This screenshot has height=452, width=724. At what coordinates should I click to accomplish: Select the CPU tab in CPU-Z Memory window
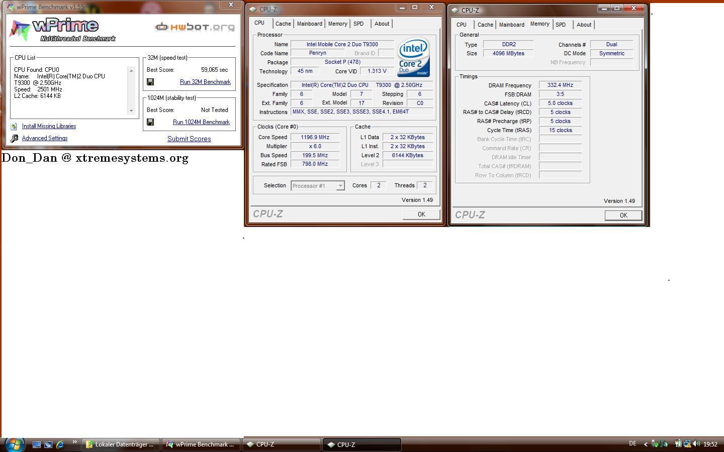462,25
